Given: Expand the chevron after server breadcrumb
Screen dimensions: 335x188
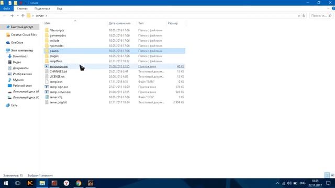Looking at the screenshot, I should (46, 16).
